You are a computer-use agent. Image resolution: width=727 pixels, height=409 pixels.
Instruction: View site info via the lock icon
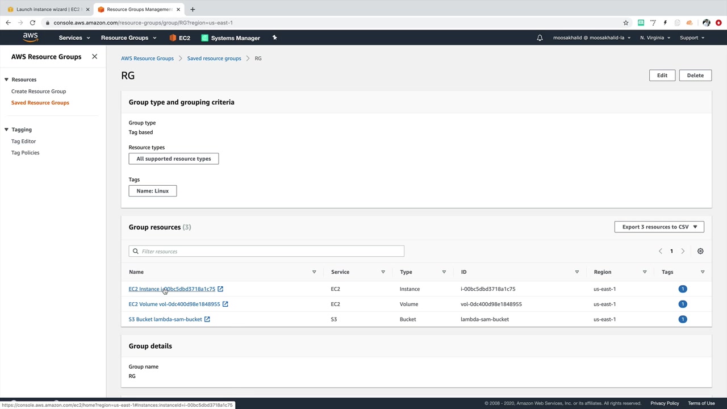[x=48, y=23]
